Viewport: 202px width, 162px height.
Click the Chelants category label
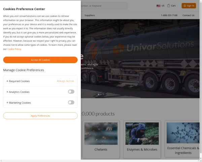coord(101,150)
